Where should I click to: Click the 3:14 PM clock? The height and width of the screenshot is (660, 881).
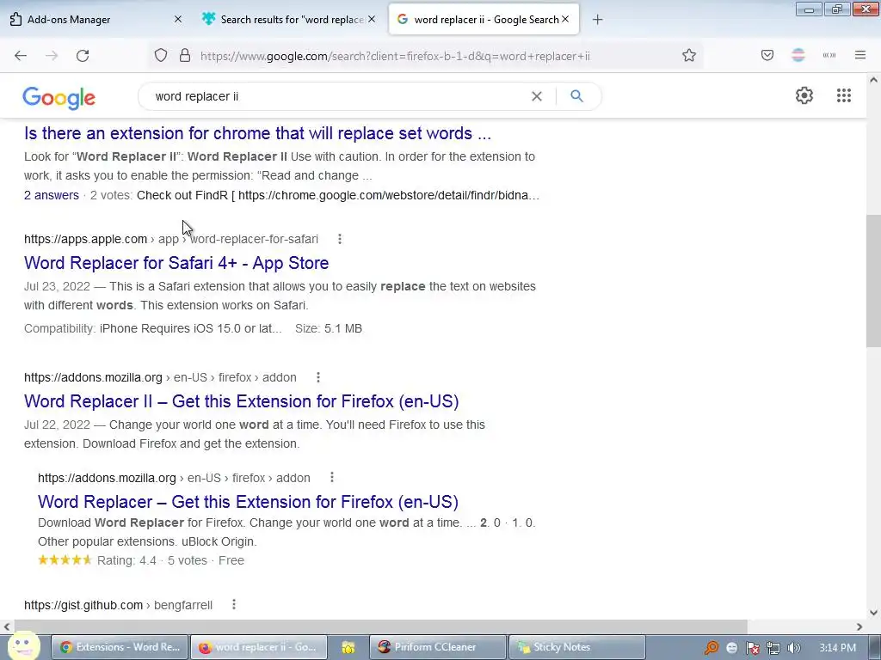click(837, 648)
